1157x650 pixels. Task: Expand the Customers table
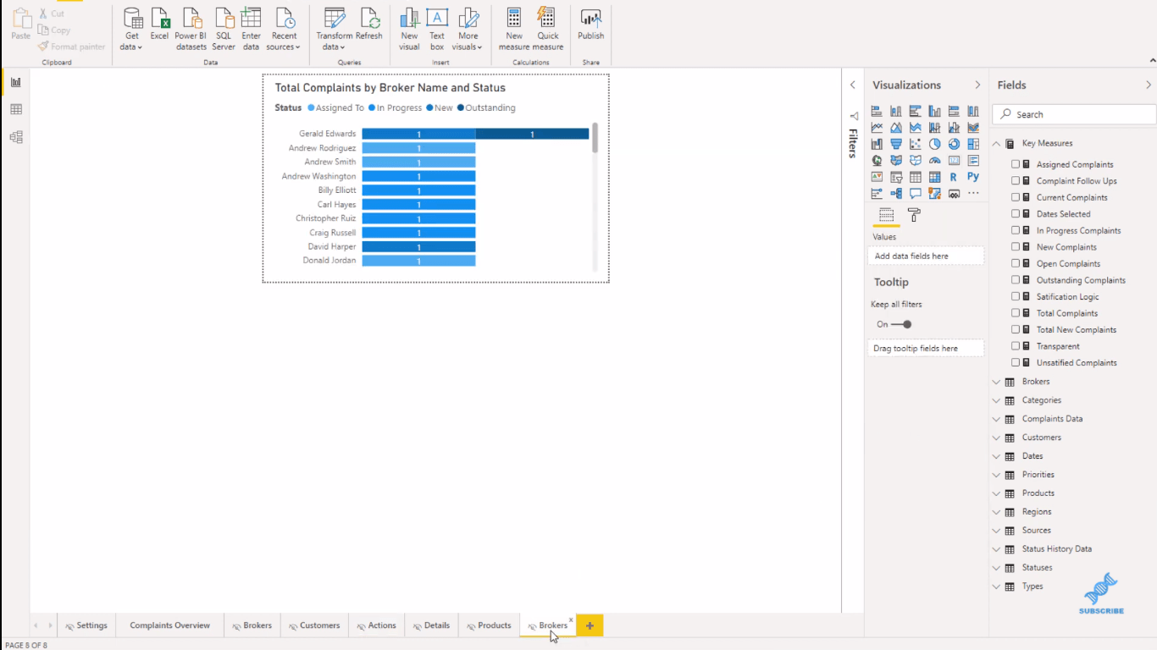click(x=997, y=438)
